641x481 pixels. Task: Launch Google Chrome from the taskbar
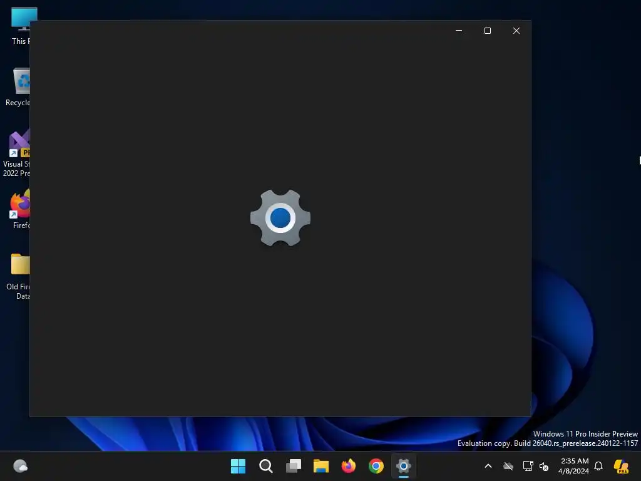[376, 466]
